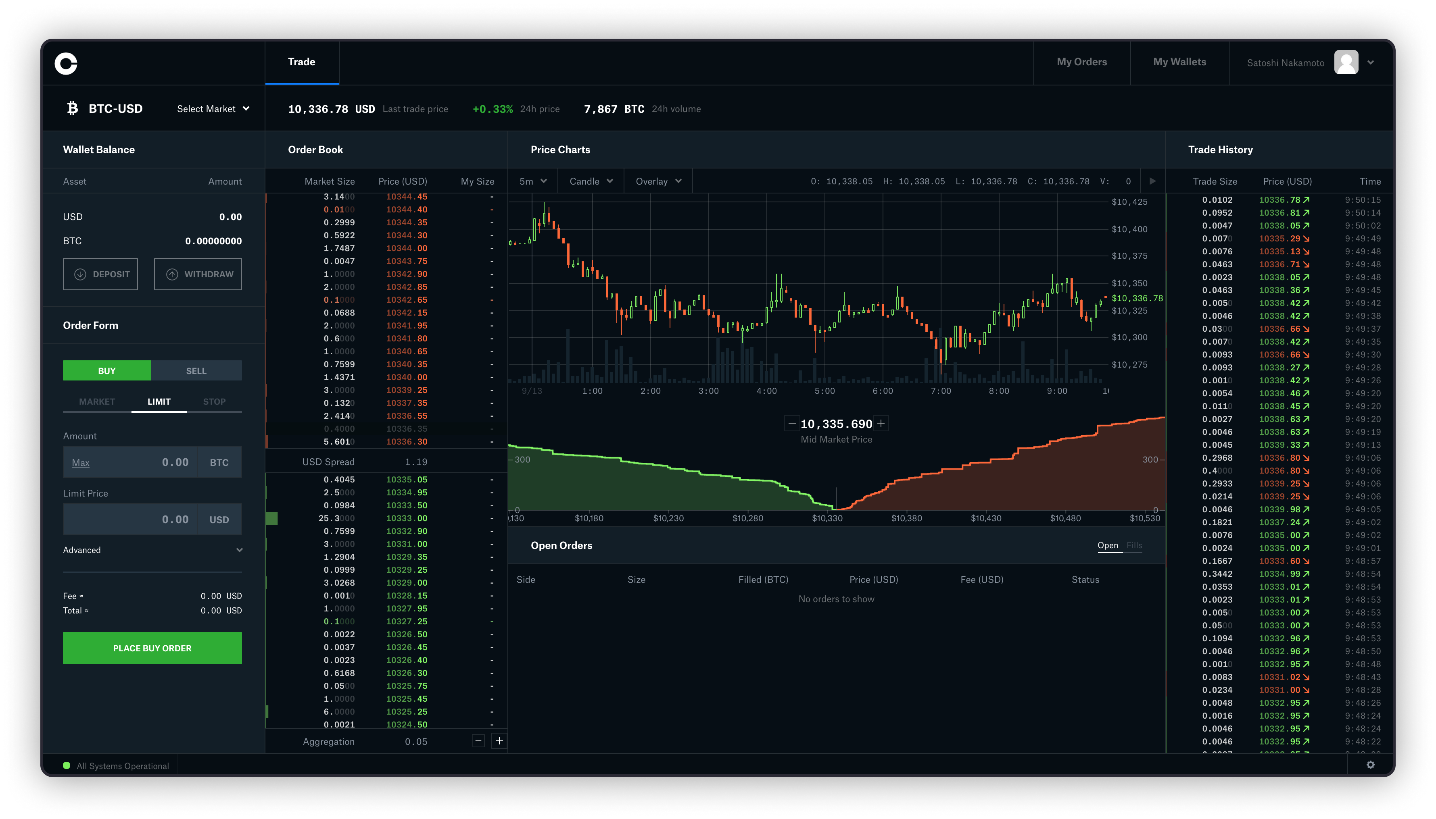Toggle SELL order side button
This screenshot has height=819, width=1436.
click(196, 370)
